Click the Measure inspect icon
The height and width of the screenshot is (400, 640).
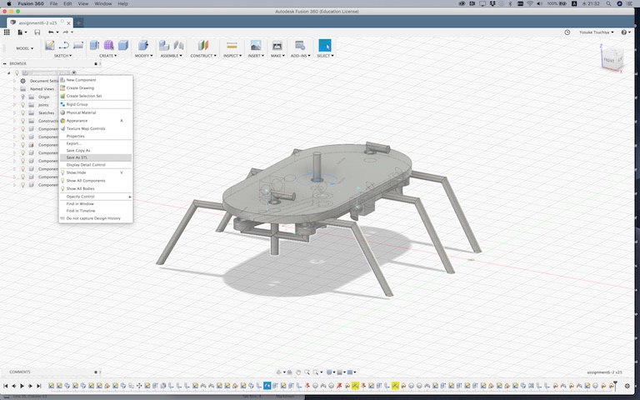[x=232, y=45]
